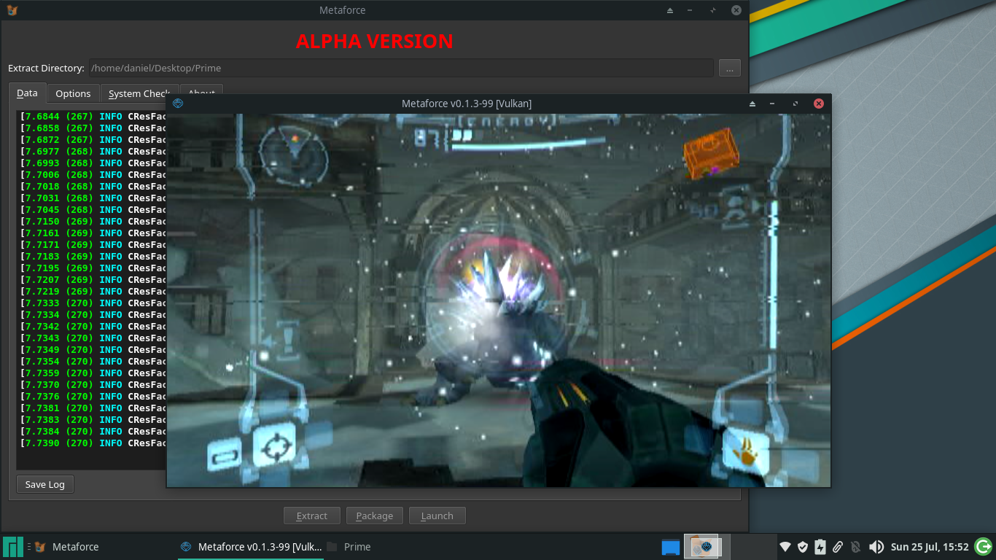Open the System Check tab
This screenshot has width=996, height=560.
pyautogui.click(x=139, y=93)
